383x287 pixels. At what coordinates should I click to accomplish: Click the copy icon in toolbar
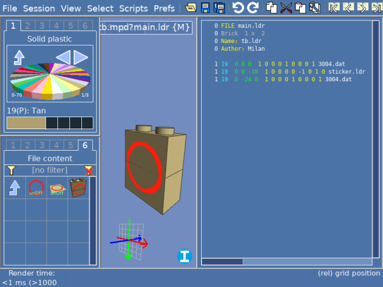[x=272, y=8]
